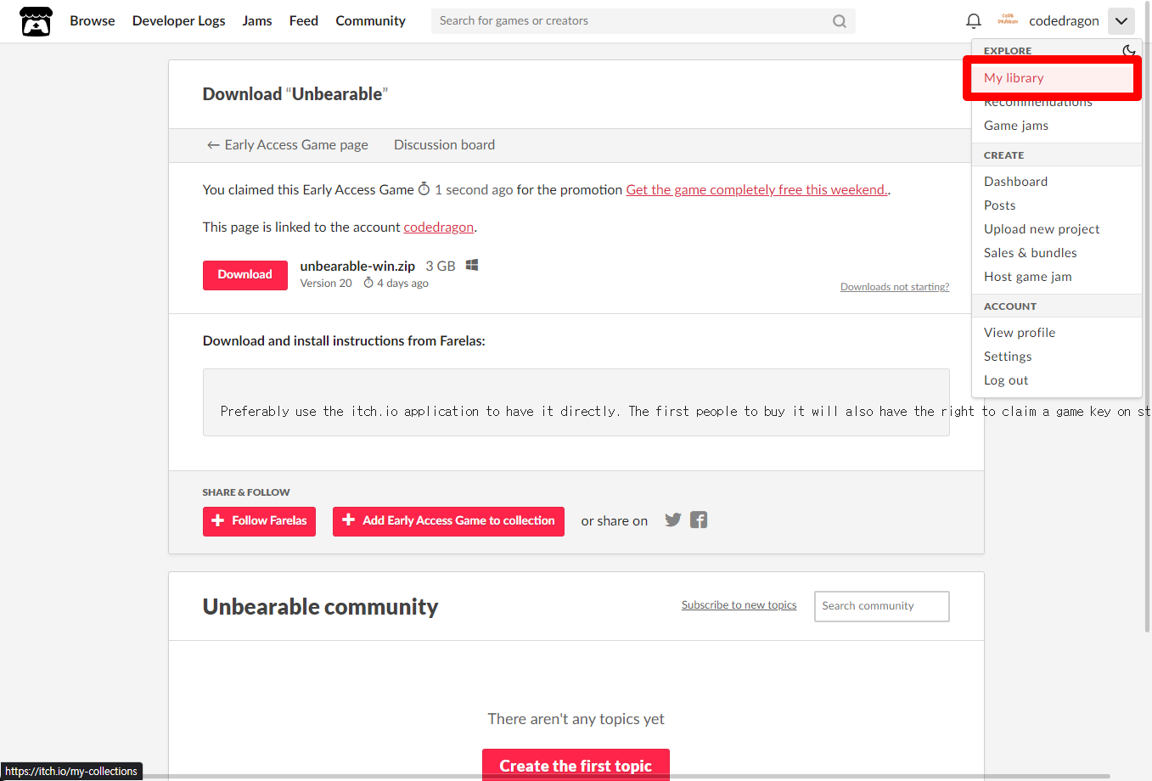Download unbearable-win.zip
Image resolution: width=1152 pixels, height=781 pixels.
245,275
